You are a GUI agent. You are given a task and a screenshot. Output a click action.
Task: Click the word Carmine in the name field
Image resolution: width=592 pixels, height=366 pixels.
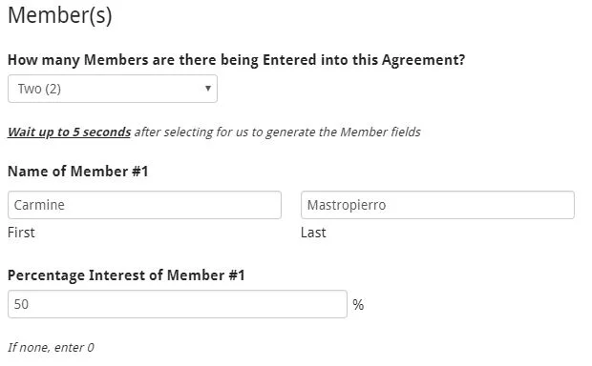coord(39,205)
